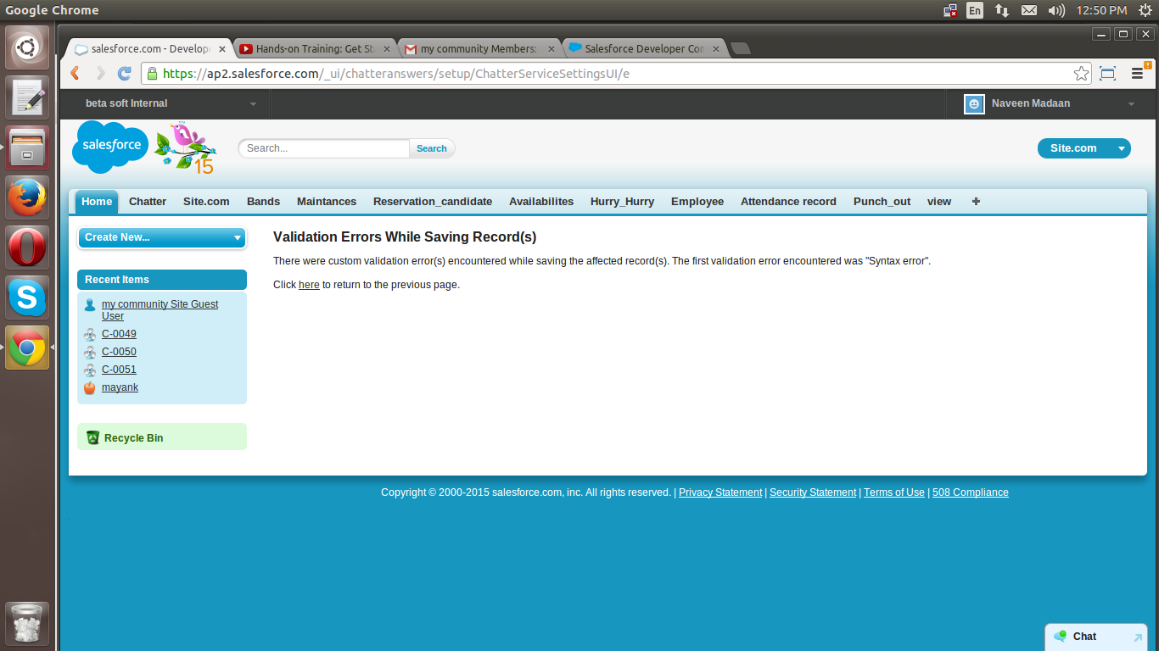Launch Firefox from the dock
The height and width of the screenshot is (651, 1159).
pos(27,198)
